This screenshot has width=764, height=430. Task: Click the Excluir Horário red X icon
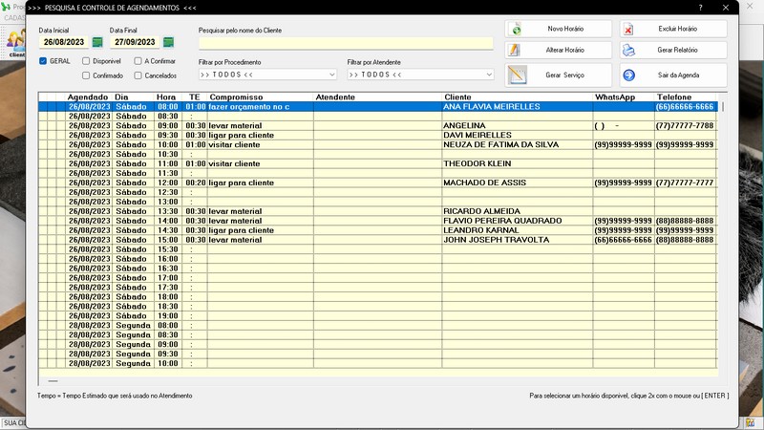click(x=628, y=30)
